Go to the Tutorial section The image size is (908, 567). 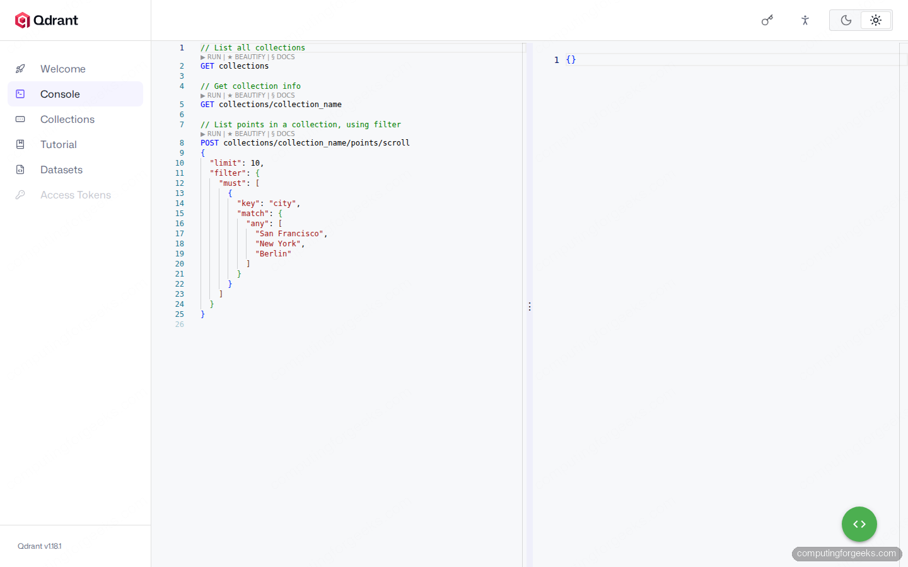click(x=75, y=144)
